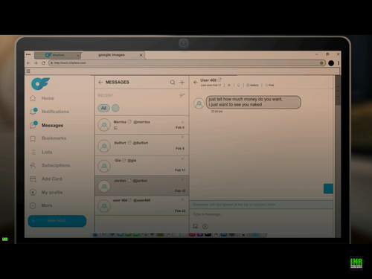Go back from User 466 chat
Screen dimensions: 372x279
pyautogui.click(x=196, y=82)
